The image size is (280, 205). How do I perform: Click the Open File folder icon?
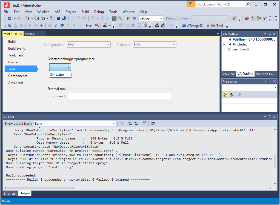pos(52,18)
